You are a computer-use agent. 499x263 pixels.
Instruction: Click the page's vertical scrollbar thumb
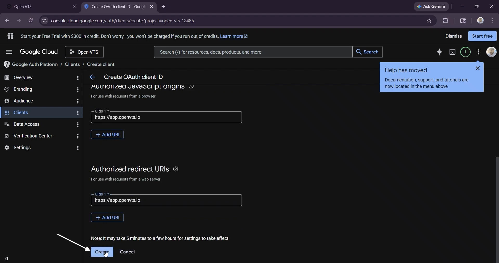497,210
